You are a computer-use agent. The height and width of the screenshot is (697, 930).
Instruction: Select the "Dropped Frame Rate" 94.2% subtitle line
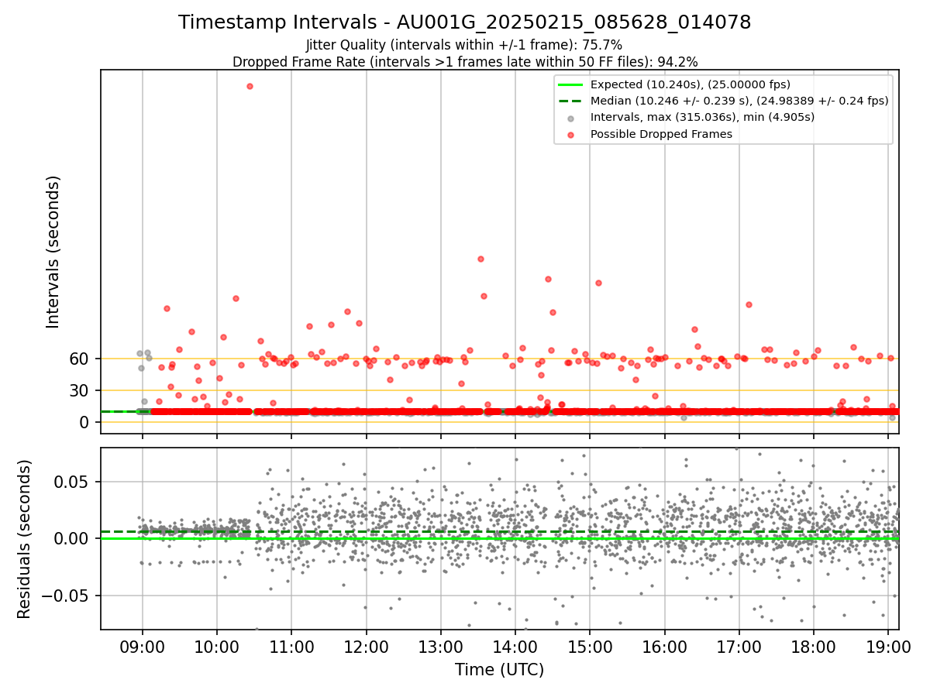(x=465, y=61)
